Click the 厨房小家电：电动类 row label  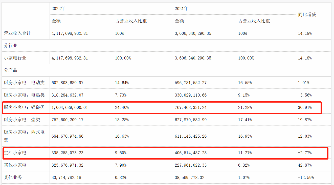[24, 83]
